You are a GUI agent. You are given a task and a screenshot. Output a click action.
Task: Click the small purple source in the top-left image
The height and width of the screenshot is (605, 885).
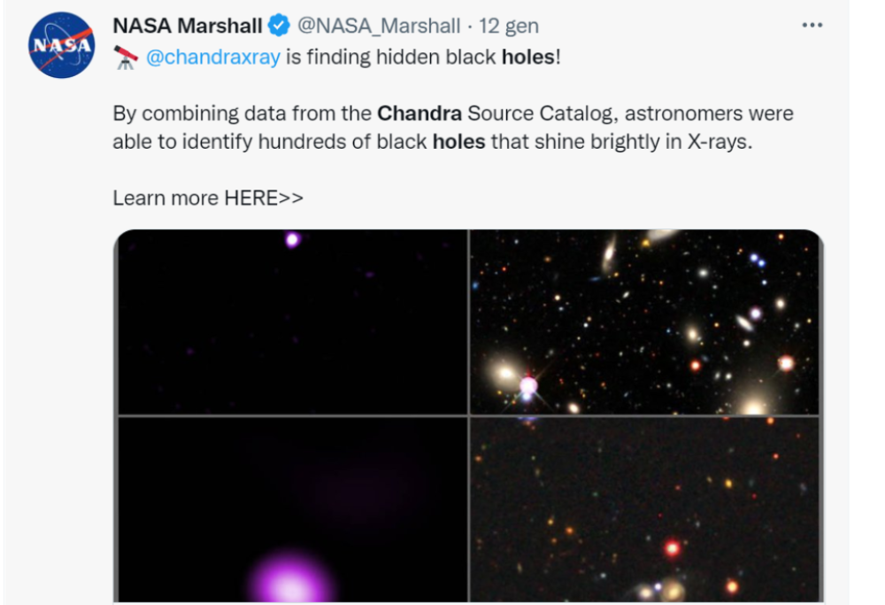click(x=292, y=239)
